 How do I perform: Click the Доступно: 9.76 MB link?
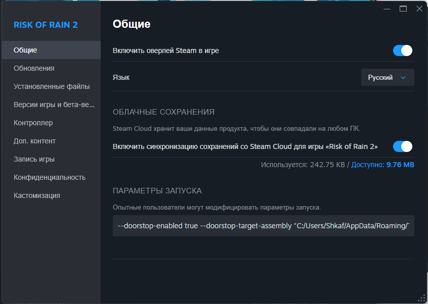(382, 165)
